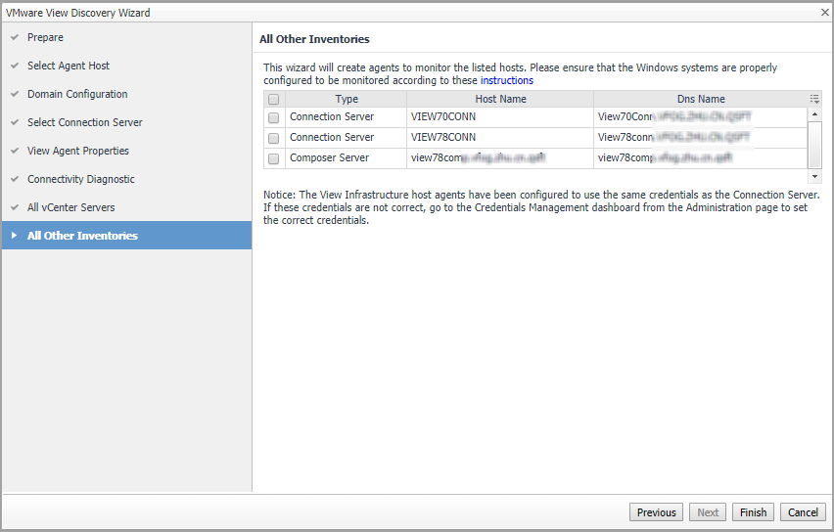Select the VIEW78CONN host name cell
Screen dimensions: 834x532
[x=500, y=138]
